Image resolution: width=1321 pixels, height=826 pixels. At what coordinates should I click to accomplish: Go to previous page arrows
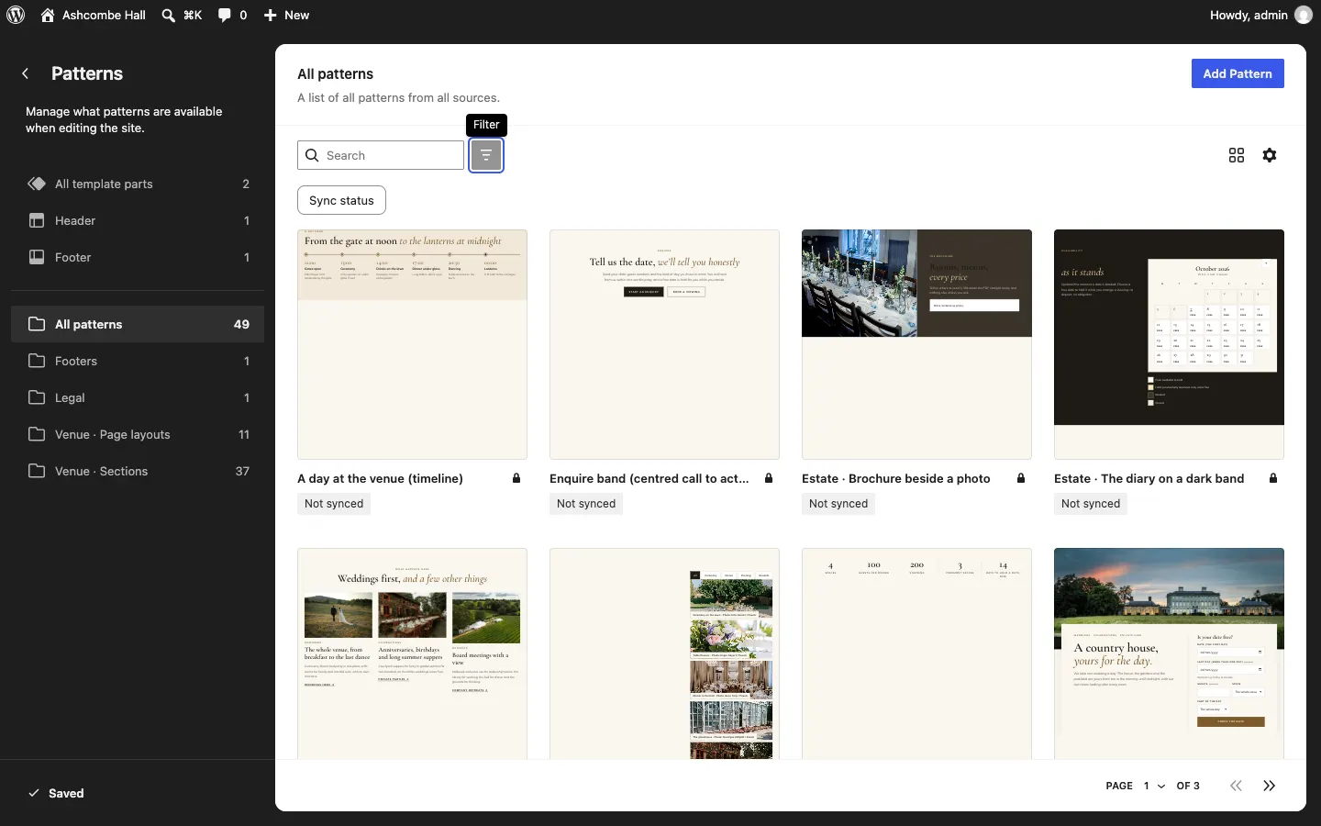pyautogui.click(x=1237, y=786)
